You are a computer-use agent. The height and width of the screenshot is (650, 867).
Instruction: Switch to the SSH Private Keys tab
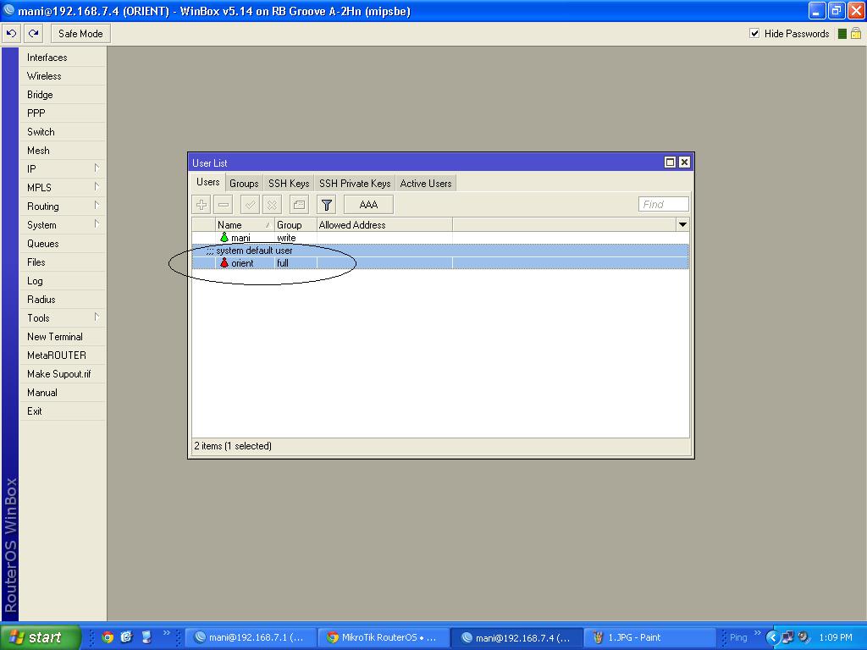tap(355, 184)
